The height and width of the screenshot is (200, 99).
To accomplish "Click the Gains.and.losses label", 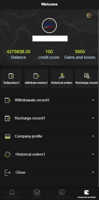I will tap(80, 57).
